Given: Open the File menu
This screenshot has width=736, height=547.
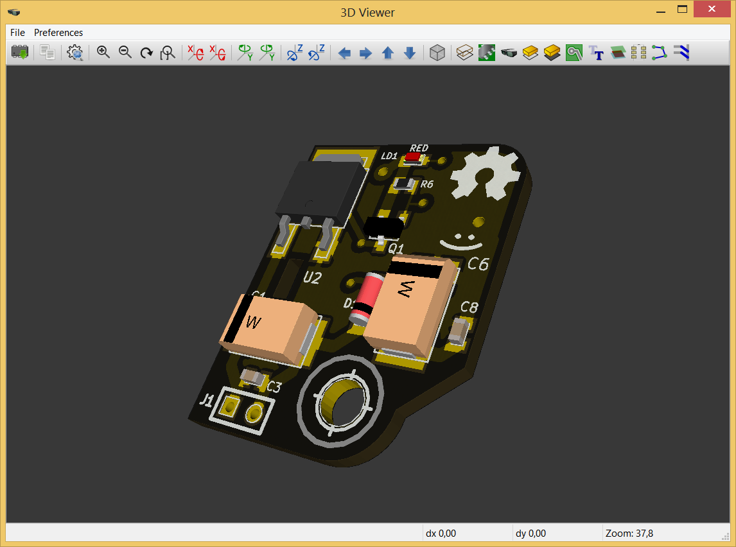Looking at the screenshot, I should point(17,32).
